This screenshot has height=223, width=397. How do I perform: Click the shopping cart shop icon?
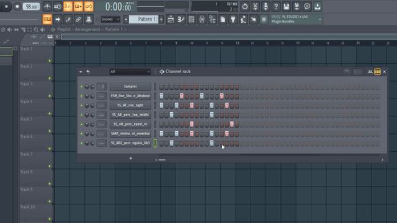point(264,19)
